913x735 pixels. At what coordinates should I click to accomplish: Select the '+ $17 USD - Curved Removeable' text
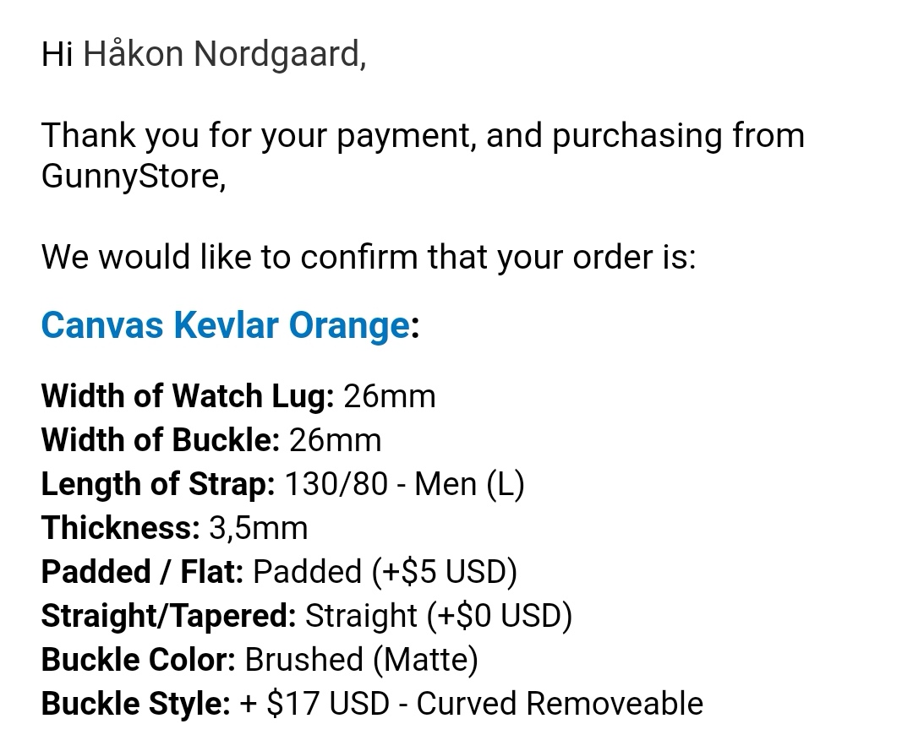[471, 703]
